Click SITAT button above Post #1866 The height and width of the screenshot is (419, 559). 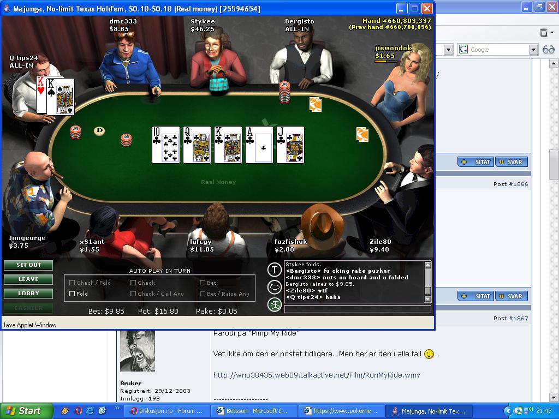pos(475,162)
